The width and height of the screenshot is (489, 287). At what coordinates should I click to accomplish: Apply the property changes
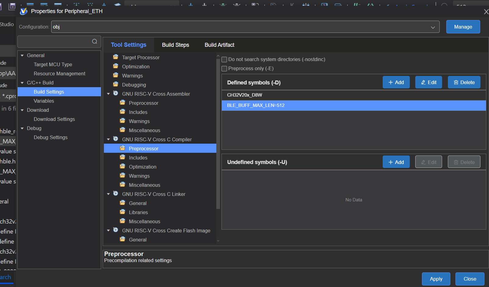pyautogui.click(x=436, y=279)
